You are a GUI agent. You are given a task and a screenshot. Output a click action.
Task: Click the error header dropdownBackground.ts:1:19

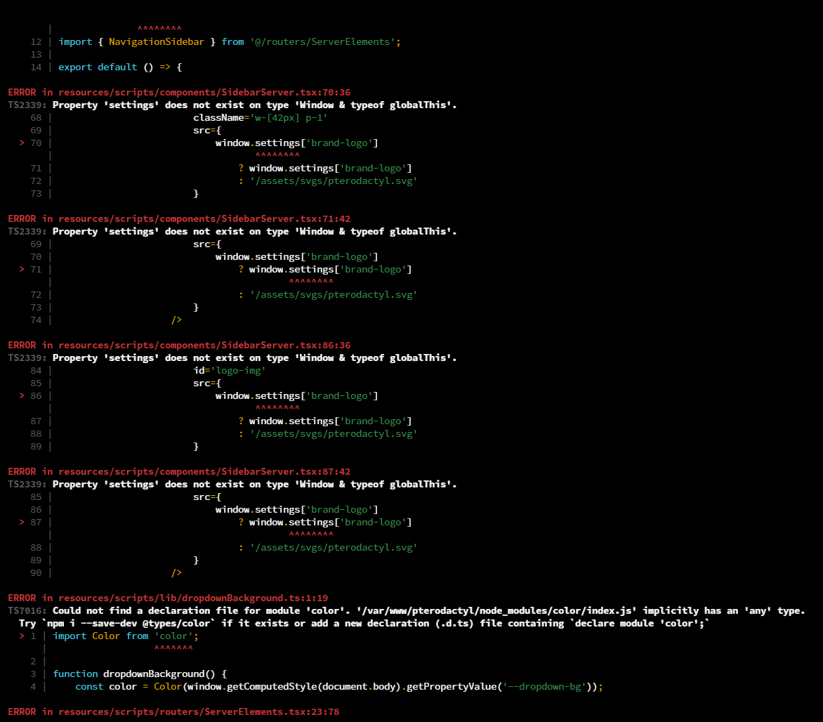(x=168, y=598)
